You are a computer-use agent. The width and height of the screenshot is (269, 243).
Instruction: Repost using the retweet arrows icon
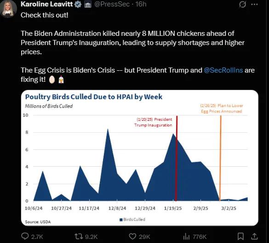point(79,237)
